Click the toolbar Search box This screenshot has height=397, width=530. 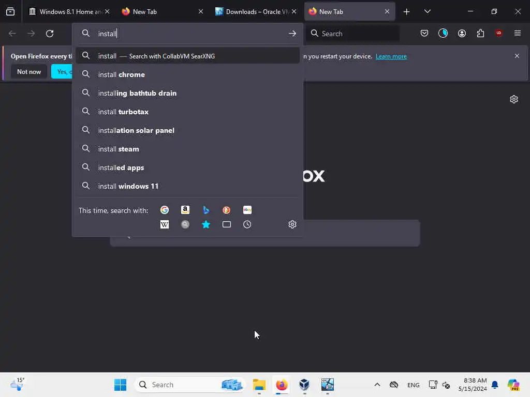(x=352, y=34)
